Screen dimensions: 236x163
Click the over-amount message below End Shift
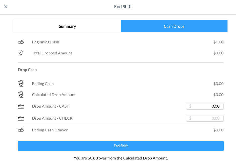[121, 158]
